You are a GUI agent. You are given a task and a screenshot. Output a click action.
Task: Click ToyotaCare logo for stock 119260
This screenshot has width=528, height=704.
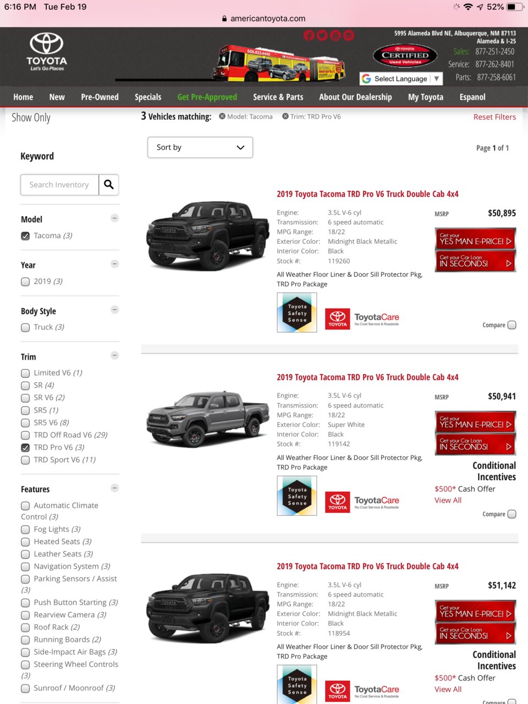(362, 318)
